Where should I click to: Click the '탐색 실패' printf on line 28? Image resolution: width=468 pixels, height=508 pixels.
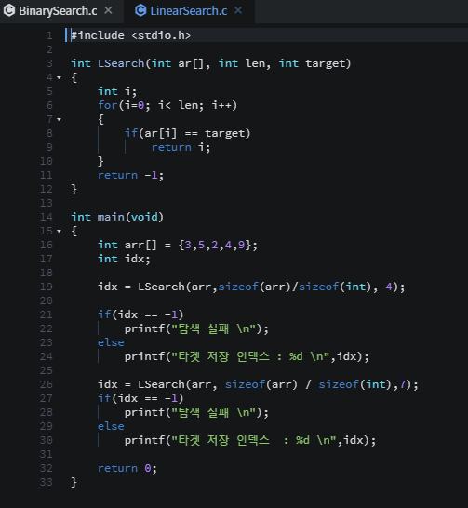pyautogui.click(x=196, y=412)
